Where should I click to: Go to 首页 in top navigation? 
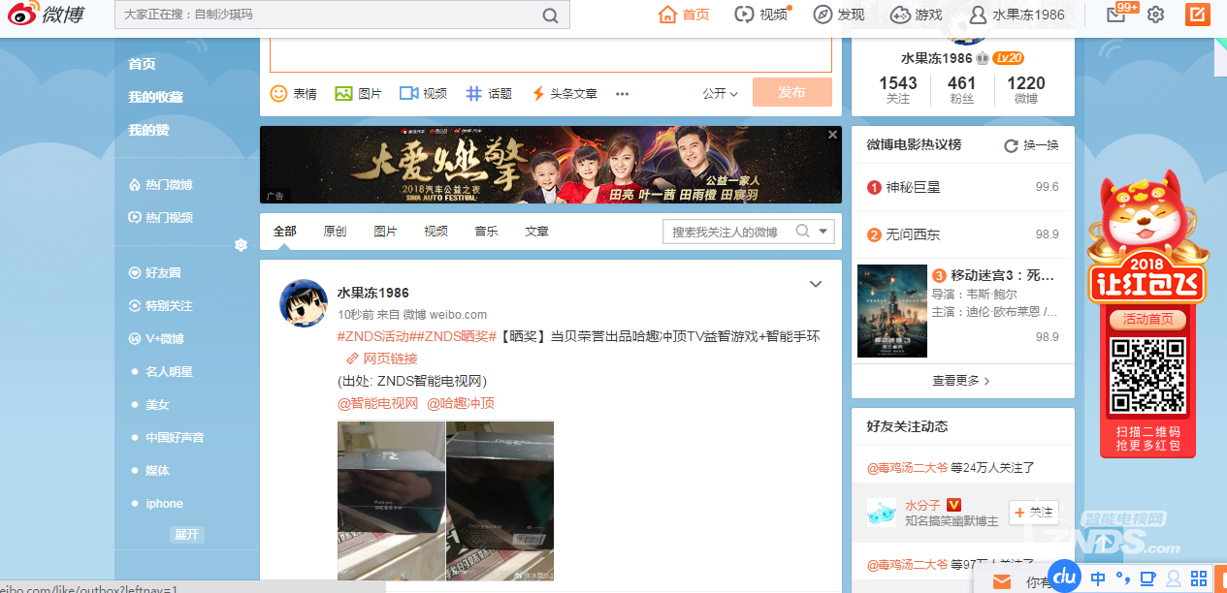(x=684, y=15)
